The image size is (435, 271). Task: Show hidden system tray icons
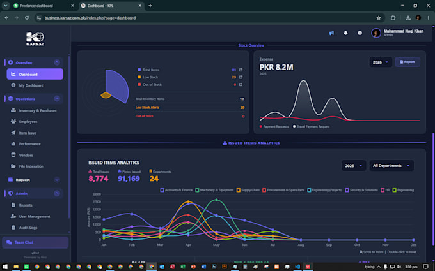coord(379,267)
